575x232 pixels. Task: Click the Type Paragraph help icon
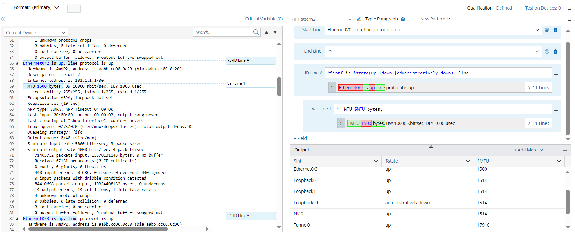pos(403,19)
